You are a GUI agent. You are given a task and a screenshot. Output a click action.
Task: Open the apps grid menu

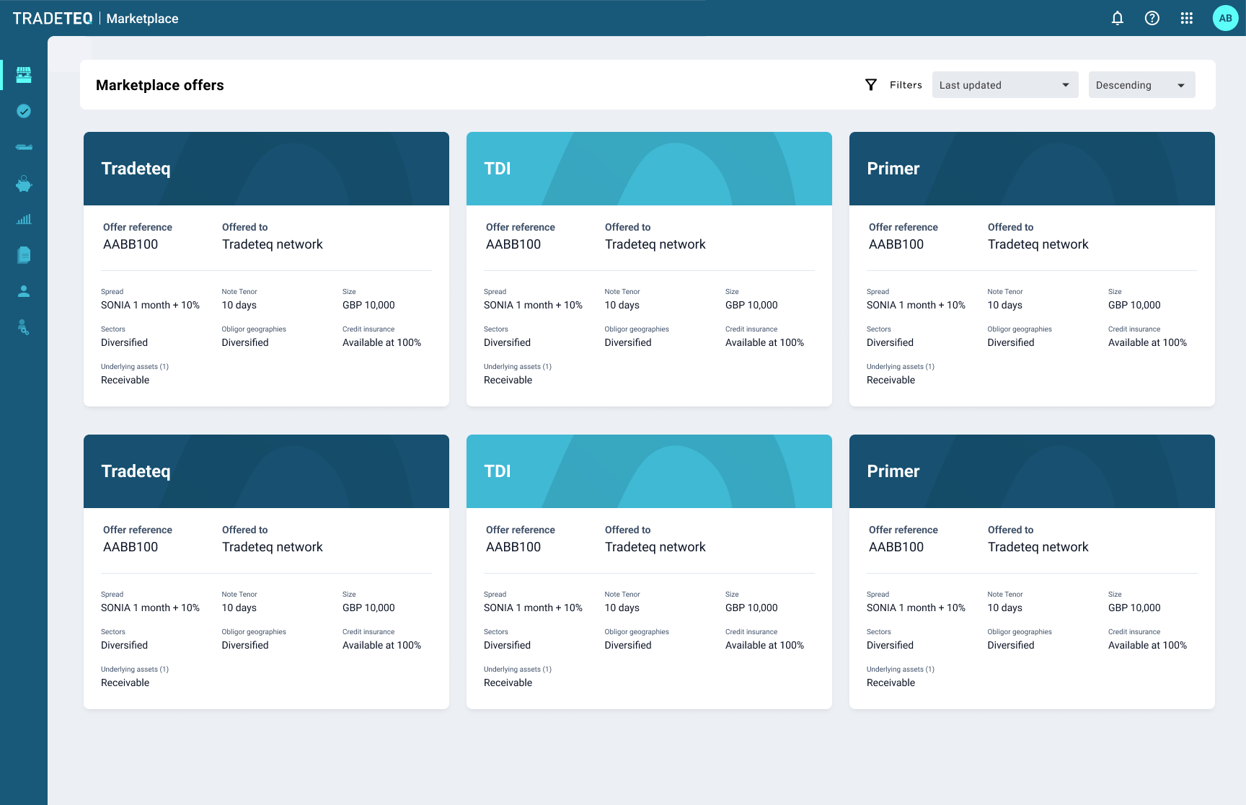point(1186,18)
